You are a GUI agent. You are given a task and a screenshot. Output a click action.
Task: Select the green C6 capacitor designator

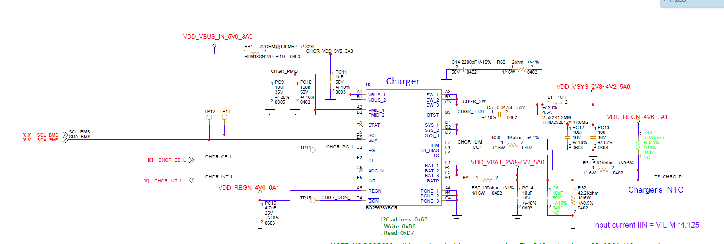coord(555,188)
